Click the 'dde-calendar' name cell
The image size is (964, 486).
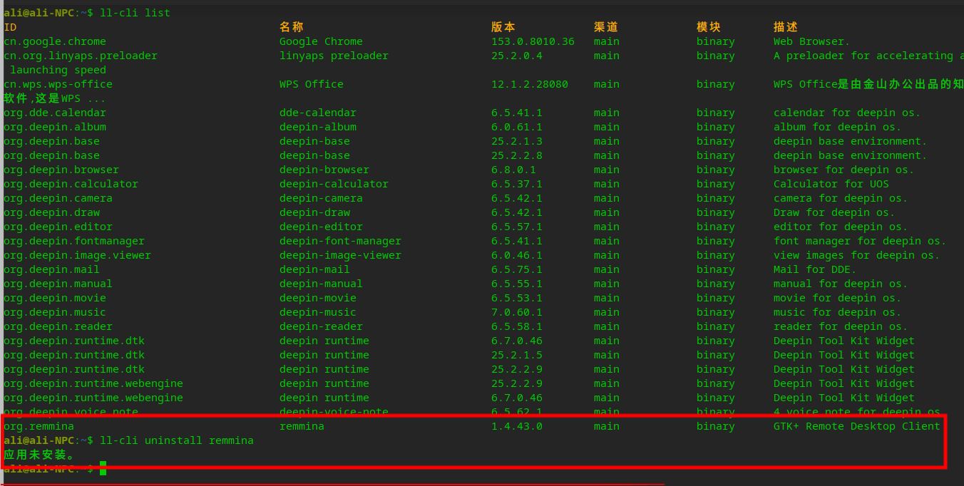317,113
